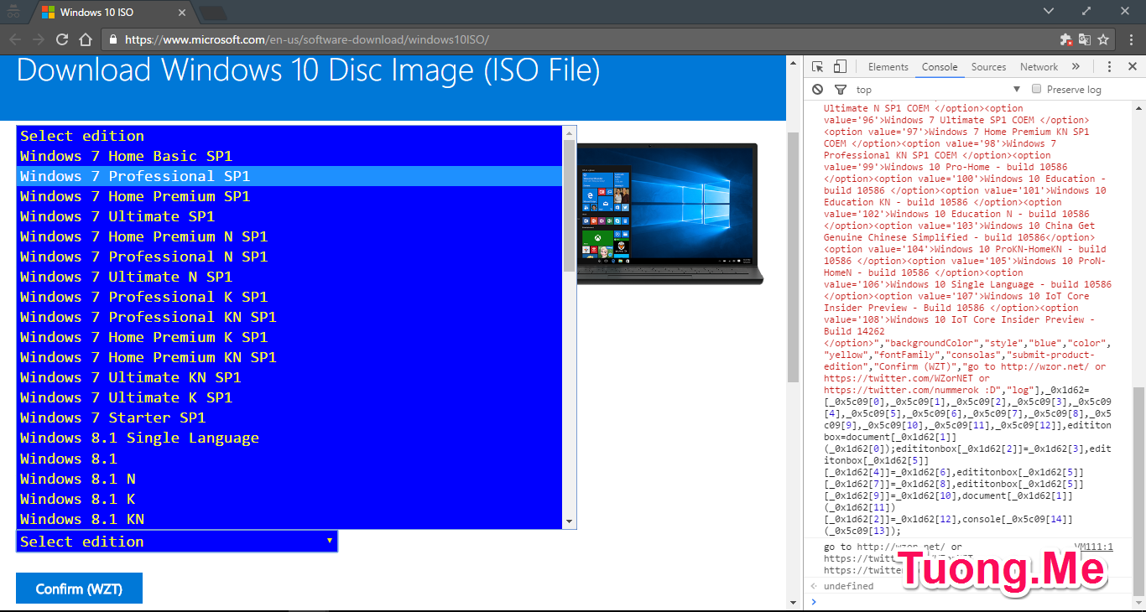Select Windows 7 Home Basic SP1
This screenshot has height=612, width=1146.
point(289,156)
